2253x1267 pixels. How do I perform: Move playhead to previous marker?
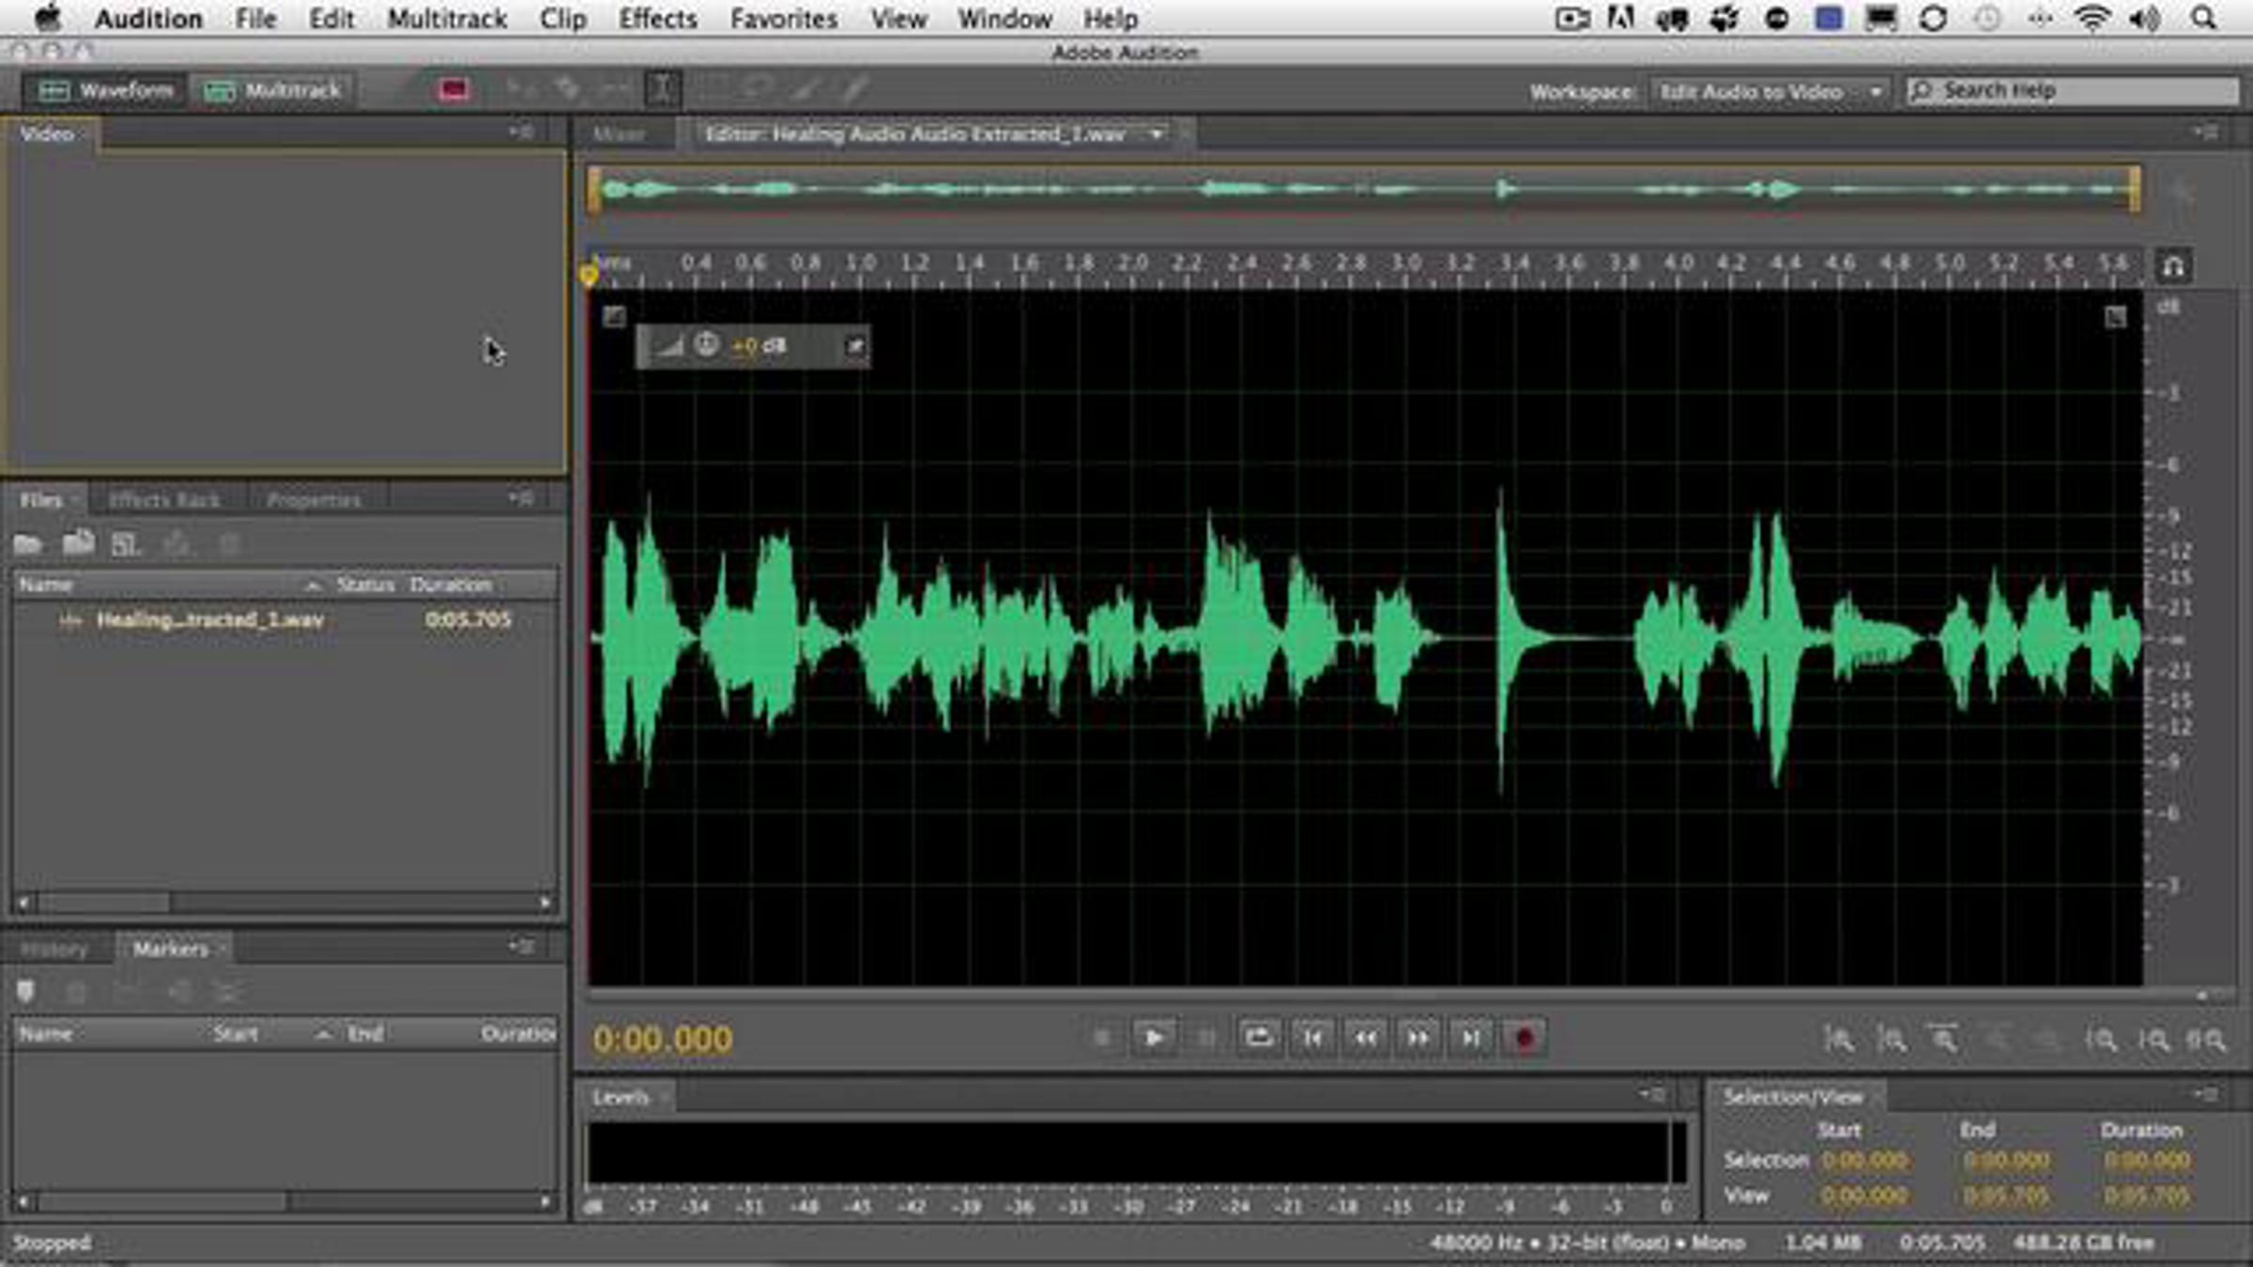point(1312,1038)
